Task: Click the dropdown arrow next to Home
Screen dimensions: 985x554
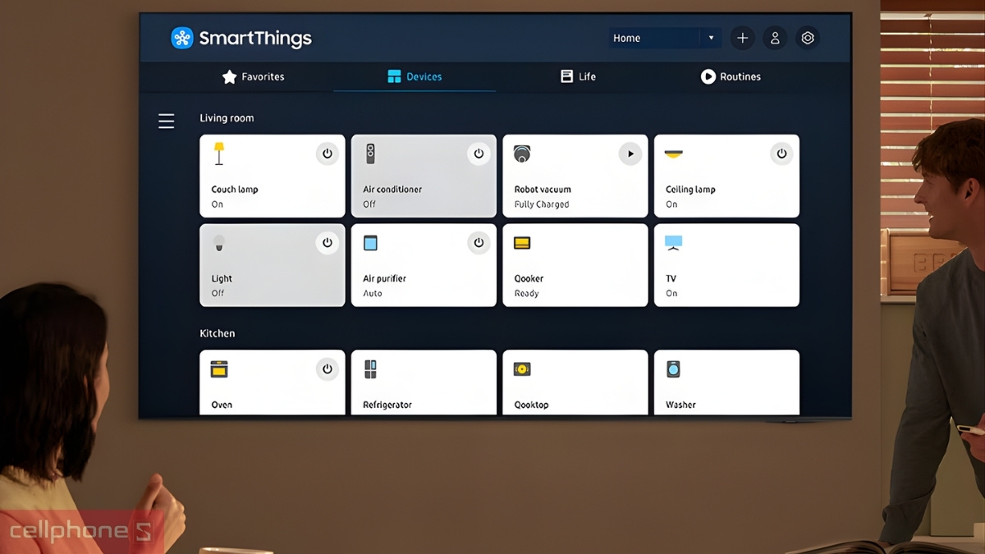Action: pos(711,38)
